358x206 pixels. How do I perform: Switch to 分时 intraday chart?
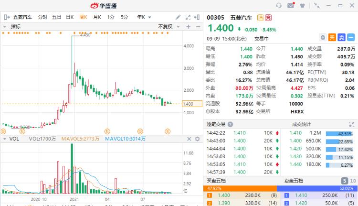42,17
